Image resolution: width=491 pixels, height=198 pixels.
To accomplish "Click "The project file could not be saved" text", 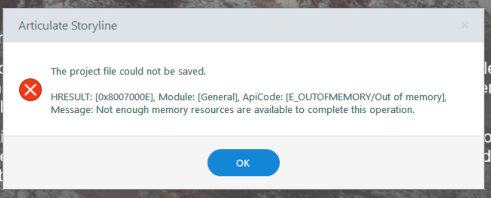I will pyautogui.click(x=128, y=72).
